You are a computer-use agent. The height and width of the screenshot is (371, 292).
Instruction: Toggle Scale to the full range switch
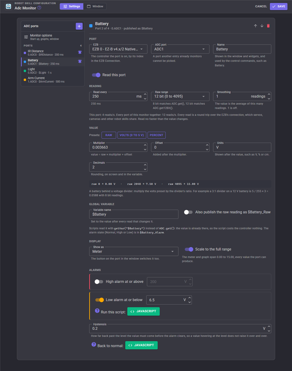189,249
